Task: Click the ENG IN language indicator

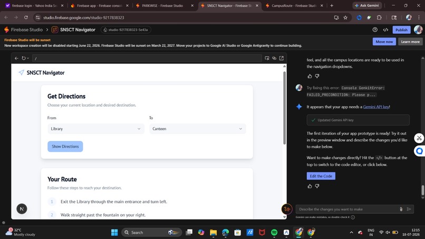Action: pyautogui.click(x=371, y=232)
